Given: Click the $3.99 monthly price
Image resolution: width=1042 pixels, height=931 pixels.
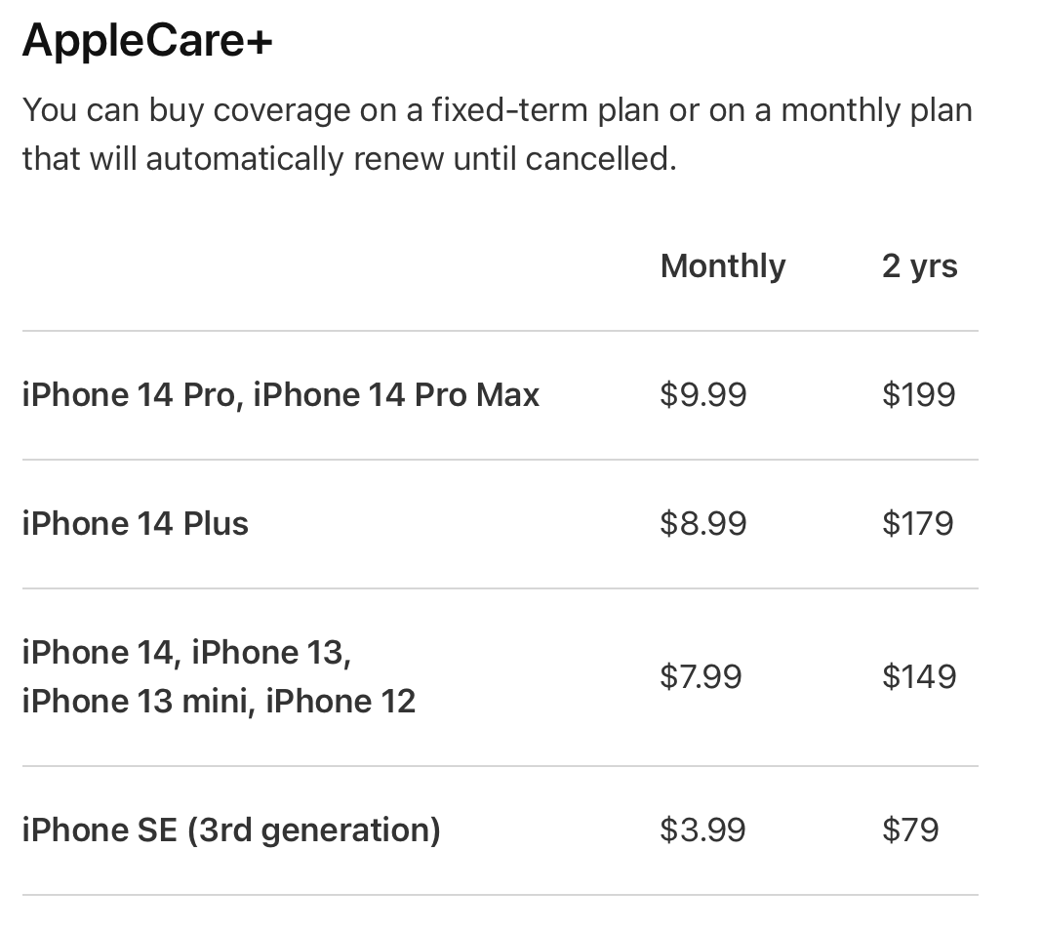Looking at the screenshot, I should [702, 830].
